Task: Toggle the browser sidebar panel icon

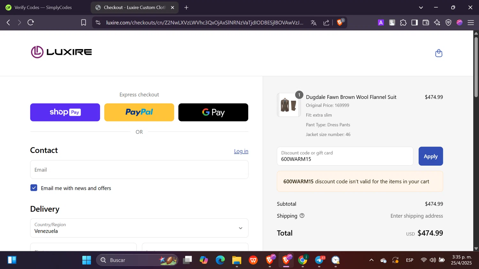Action: tap(414, 22)
